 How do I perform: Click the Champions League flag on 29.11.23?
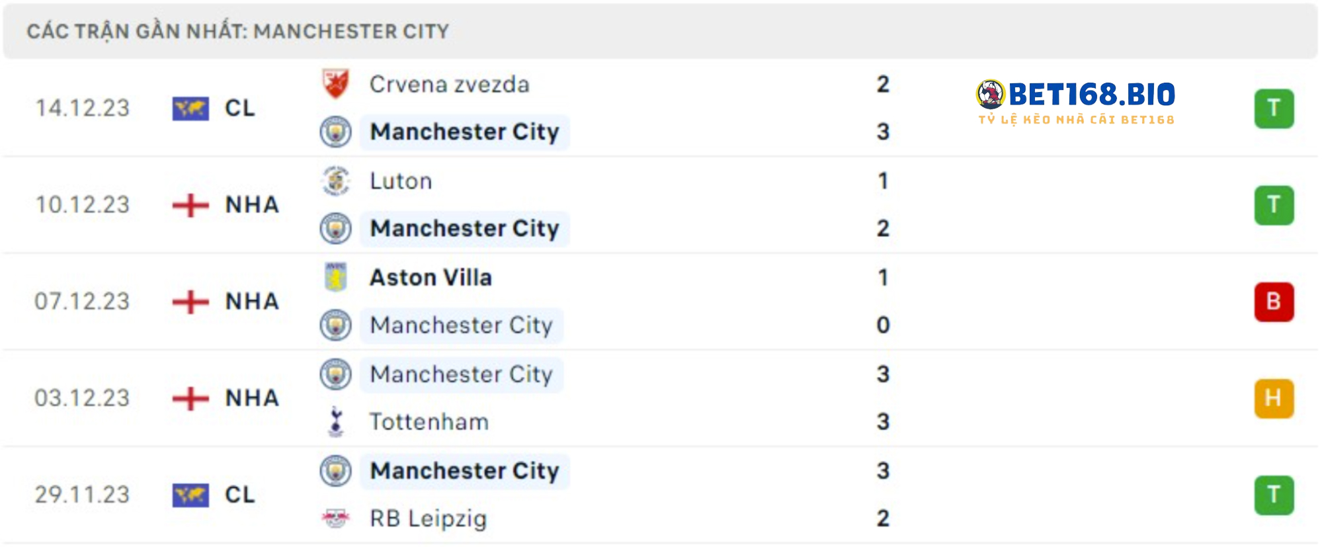190,495
